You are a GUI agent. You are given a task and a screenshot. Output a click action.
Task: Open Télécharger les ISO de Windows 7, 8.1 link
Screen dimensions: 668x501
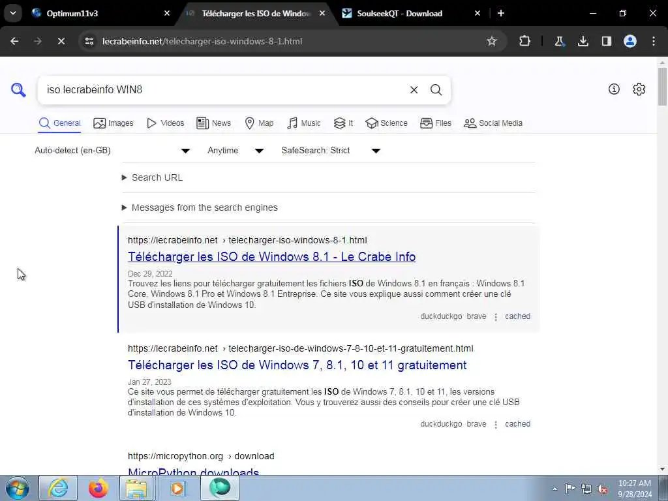(x=297, y=365)
